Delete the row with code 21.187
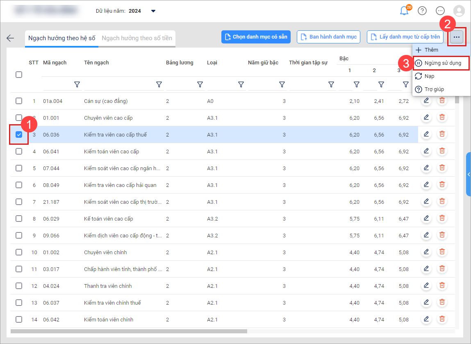 [442, 202]
